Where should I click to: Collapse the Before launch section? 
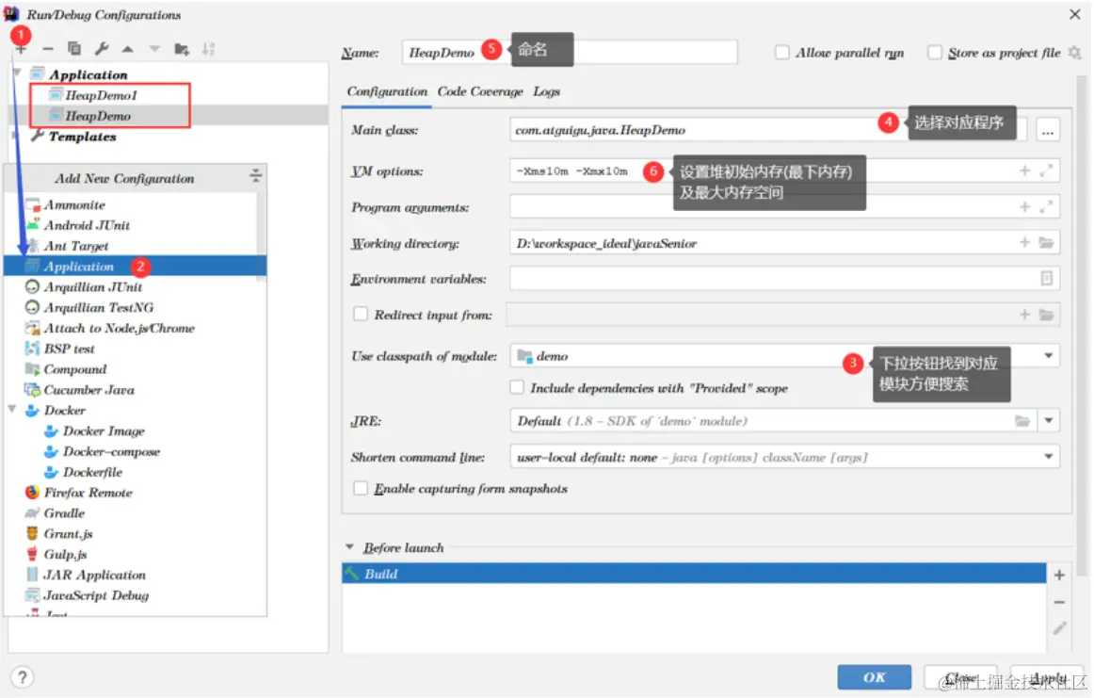tap(349, 547)
